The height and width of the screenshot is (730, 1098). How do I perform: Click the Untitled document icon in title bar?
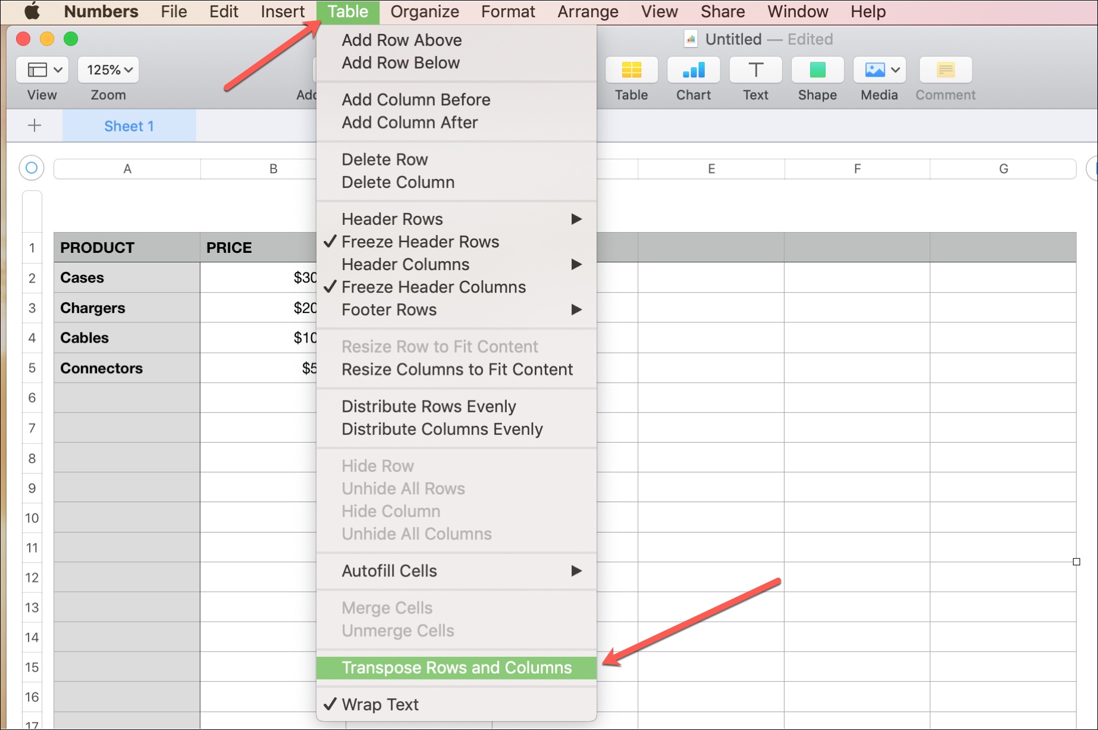point(691,39)
